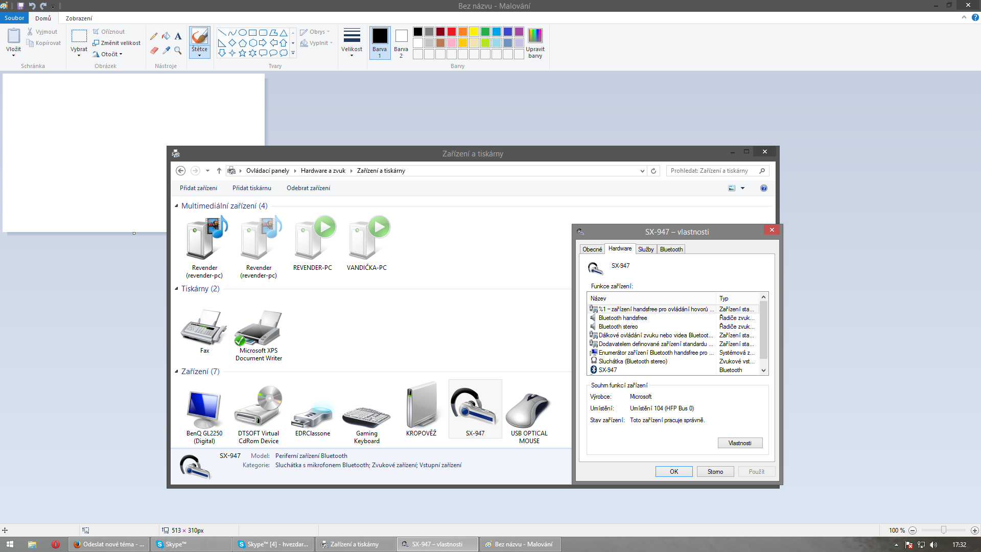The height and width of the screenshot is (552, 981).
Task: Open the Velikost brush size dropdown
Action: tap(352, 42)
